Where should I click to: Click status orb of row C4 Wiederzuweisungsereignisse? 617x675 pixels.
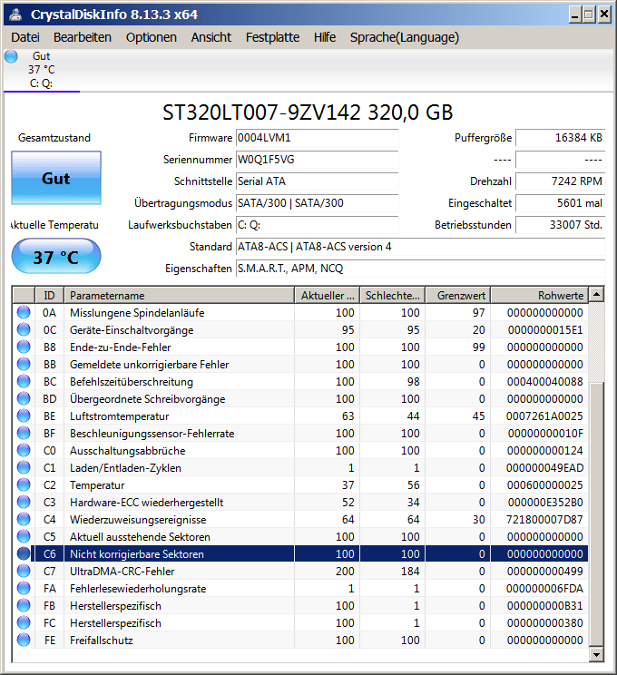coord(24,519)
